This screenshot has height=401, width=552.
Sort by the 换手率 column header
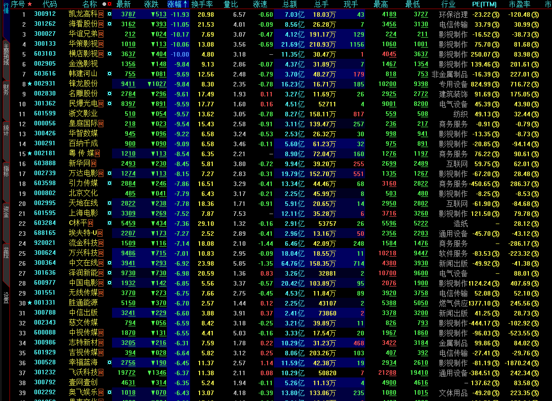[x=202, y=4]
